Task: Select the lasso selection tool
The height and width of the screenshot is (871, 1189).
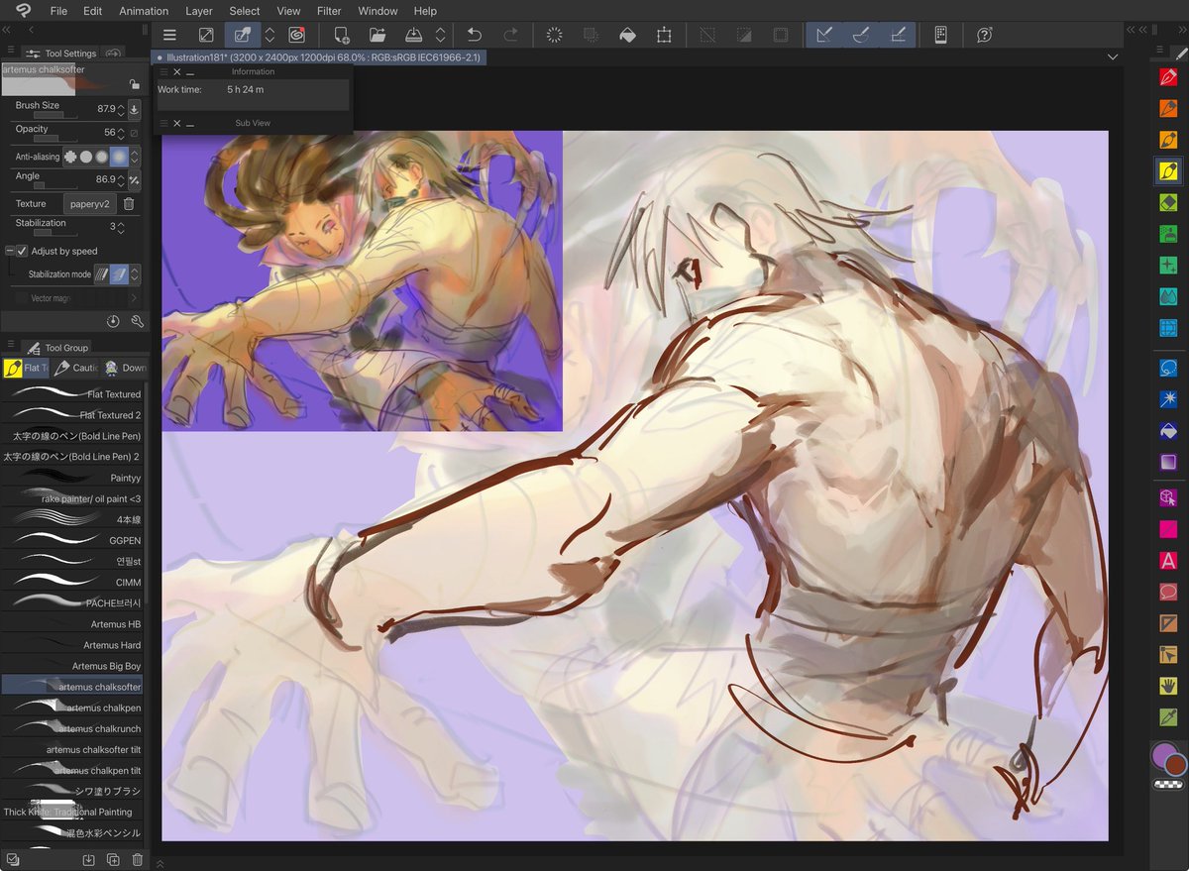Action: click(1168, 368)
